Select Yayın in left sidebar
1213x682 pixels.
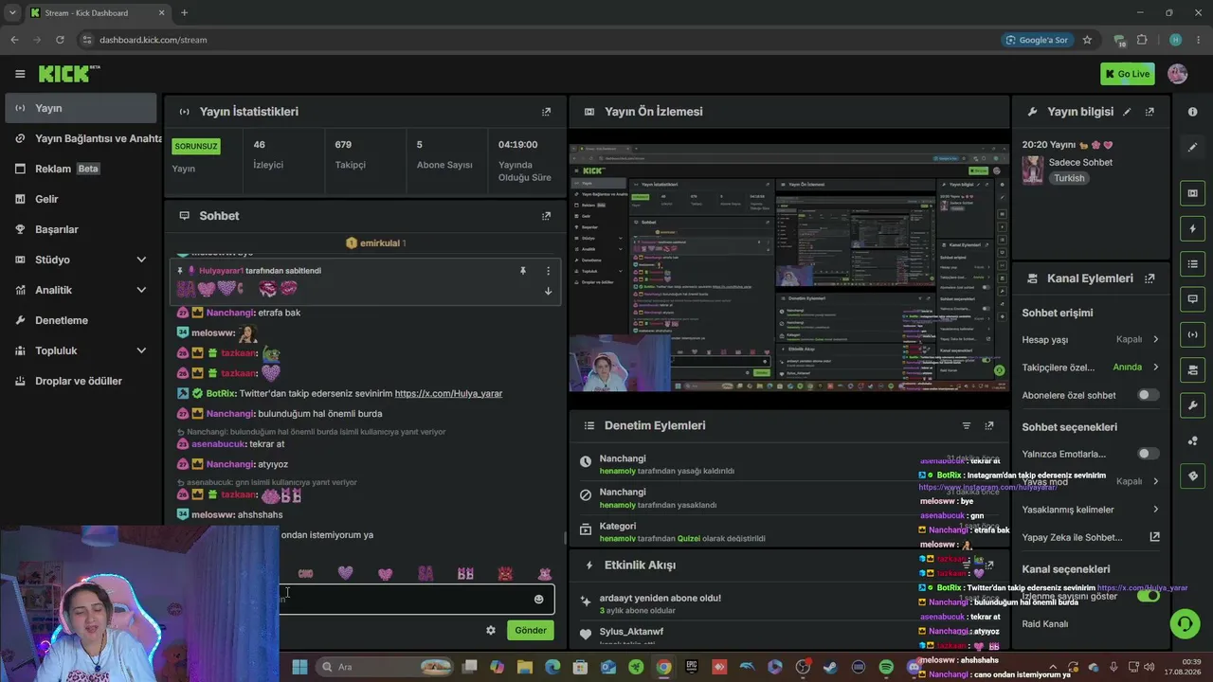(81, 108)
